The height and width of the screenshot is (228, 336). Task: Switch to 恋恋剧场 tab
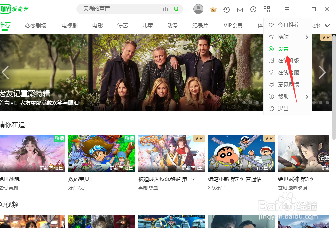point(36,26)
